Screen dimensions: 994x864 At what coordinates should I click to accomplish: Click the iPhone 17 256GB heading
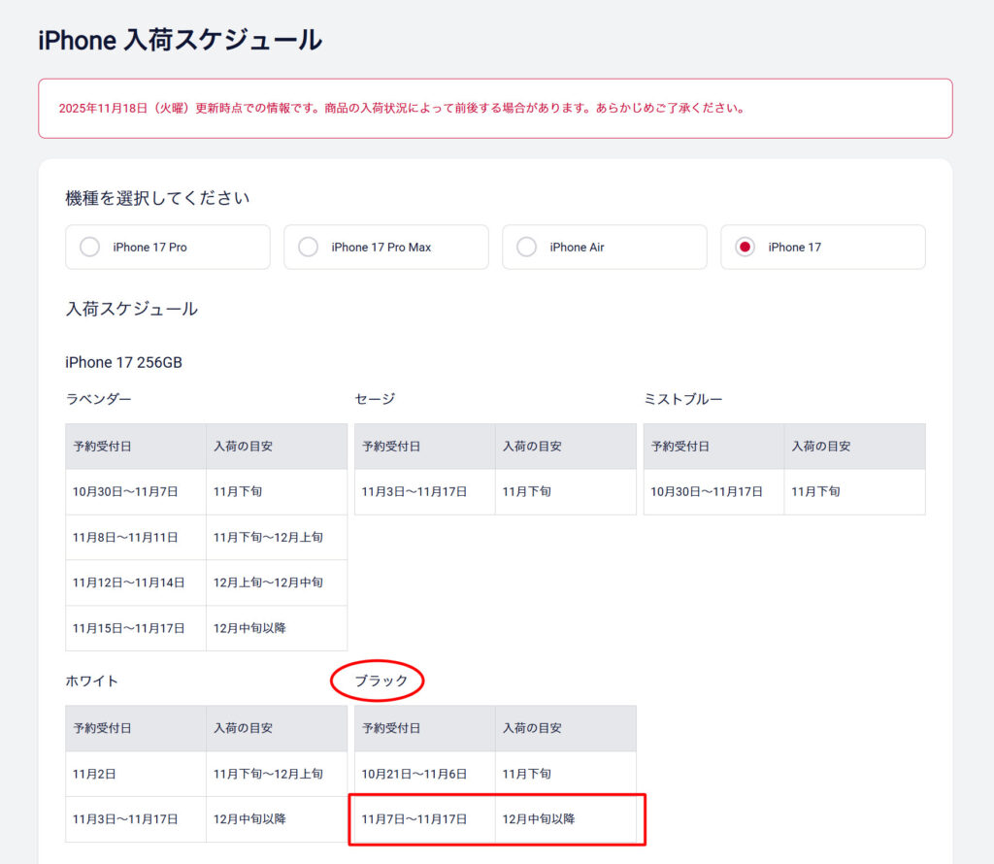coord(123,362)
